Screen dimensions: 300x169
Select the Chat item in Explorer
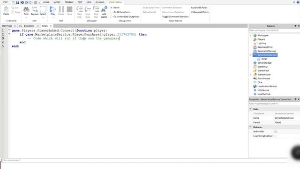[260, 83]
